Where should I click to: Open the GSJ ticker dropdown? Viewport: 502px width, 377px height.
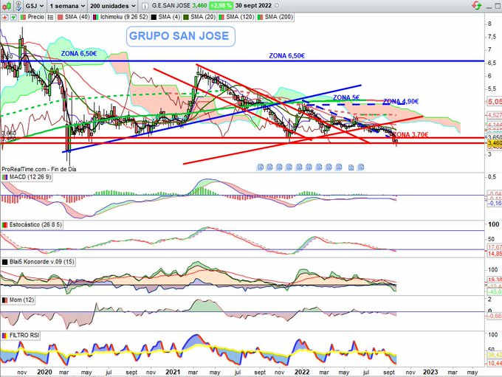click(x=35, y=6)
